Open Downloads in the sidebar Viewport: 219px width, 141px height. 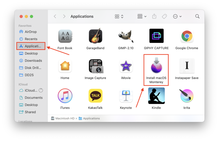pyautogui.click(x=31, y=60)
